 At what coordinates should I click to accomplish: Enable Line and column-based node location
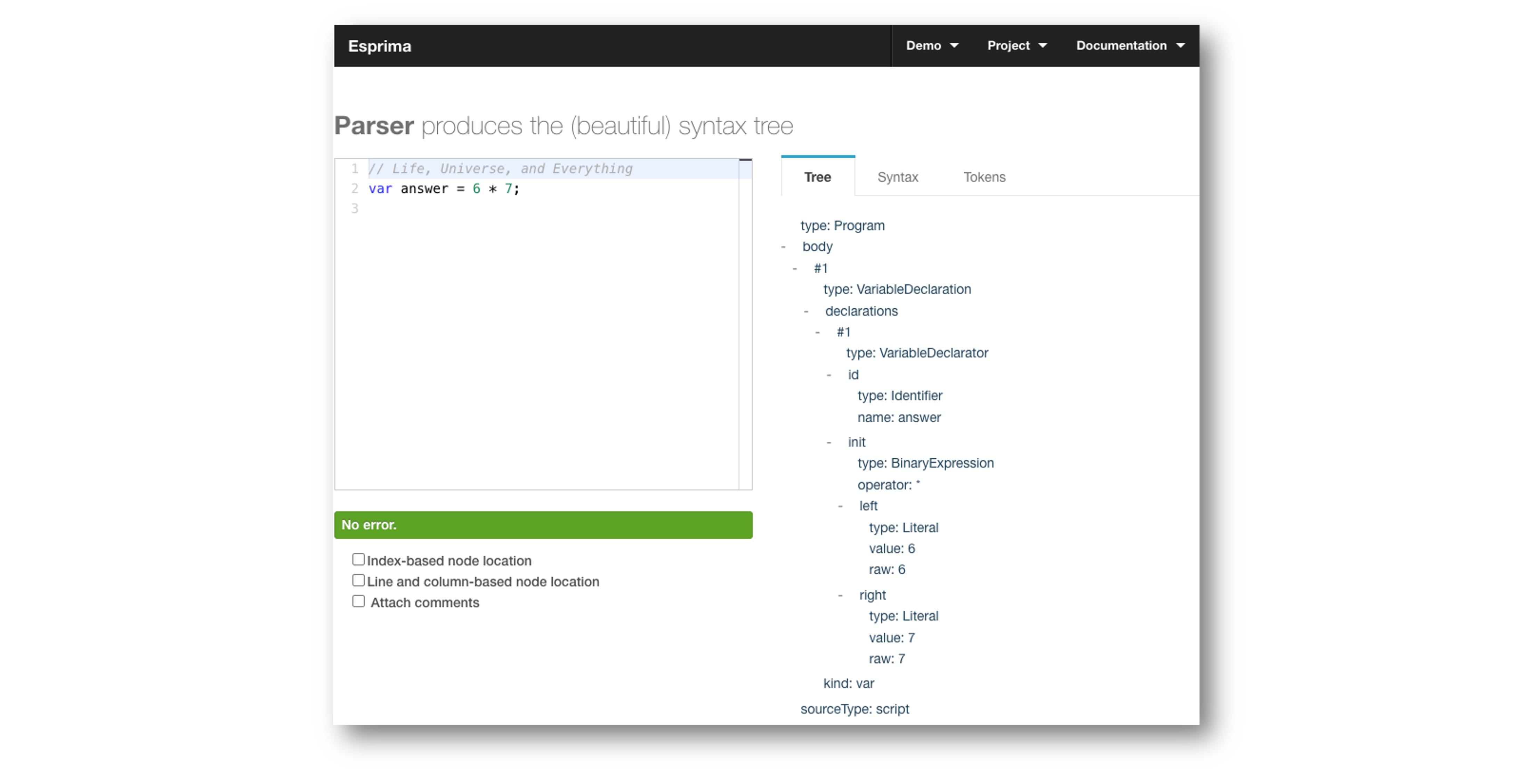[358, 580]
